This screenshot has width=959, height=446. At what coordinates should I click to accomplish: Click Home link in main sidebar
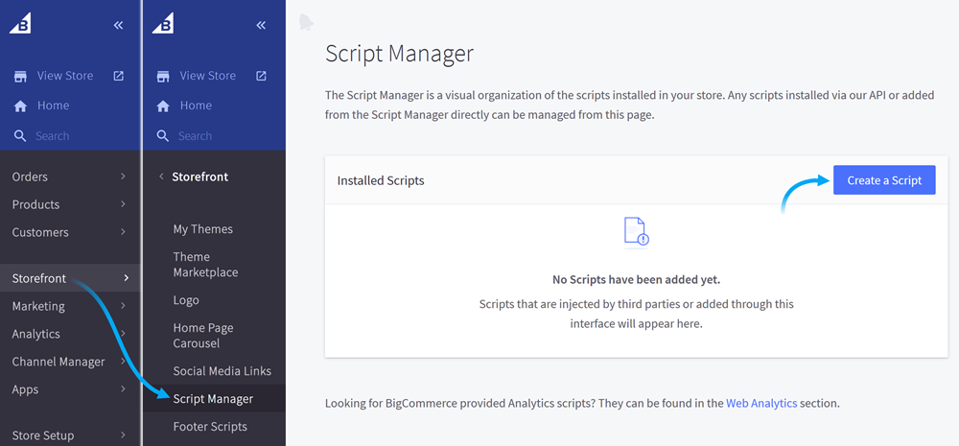[x=53, y=106]
